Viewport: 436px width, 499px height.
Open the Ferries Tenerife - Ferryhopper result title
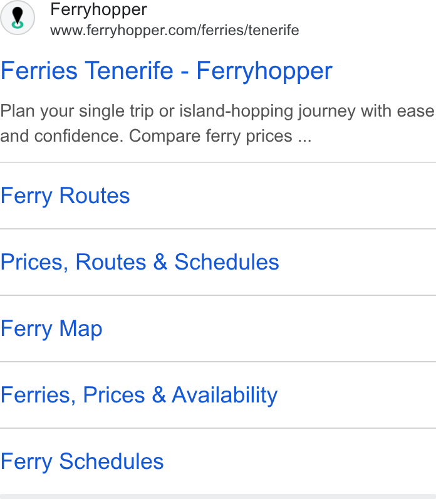point(167,71)
